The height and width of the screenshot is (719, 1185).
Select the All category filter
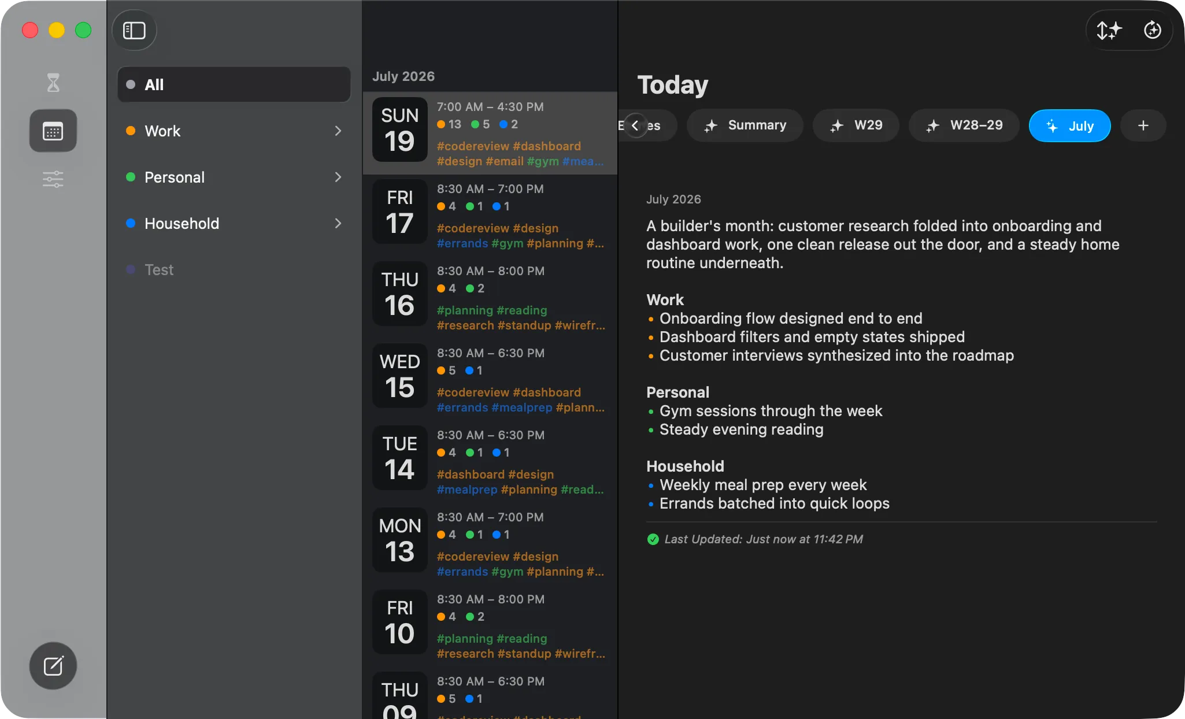point(234,85)
